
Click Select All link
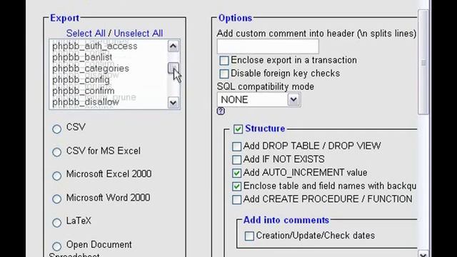click(x=86, y=34)
